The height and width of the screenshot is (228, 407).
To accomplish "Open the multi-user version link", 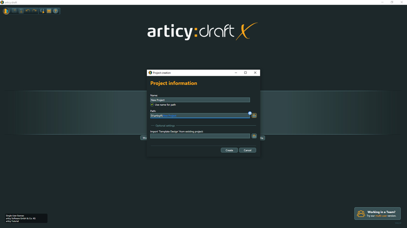I will (381, 216).
